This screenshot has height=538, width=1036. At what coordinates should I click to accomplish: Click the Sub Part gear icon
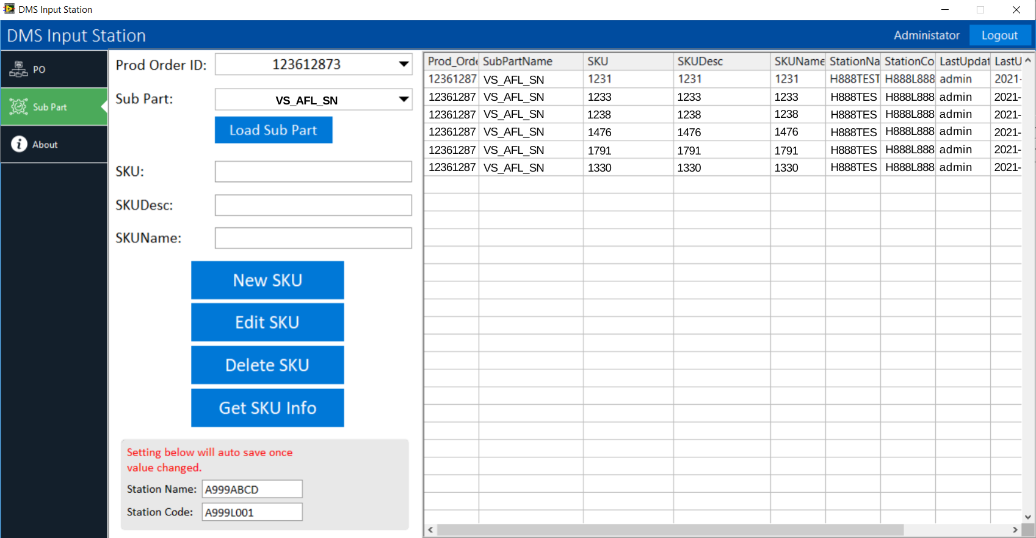[x=19, y=107]
